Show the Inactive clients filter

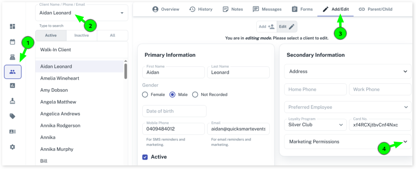(x=81, y=35)
